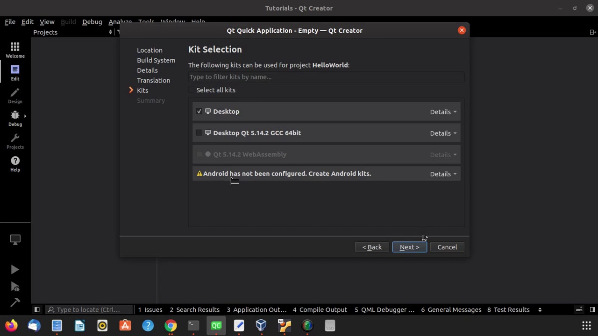Screen dimensions: 598x336
Task: Open Firefox from the dock
Action: pyautogui.click(x=11, y=325)
